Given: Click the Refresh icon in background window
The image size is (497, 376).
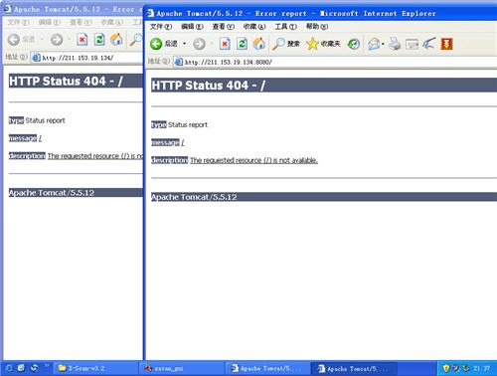Looking at the screenshot, I should click(x=99, y=40).
